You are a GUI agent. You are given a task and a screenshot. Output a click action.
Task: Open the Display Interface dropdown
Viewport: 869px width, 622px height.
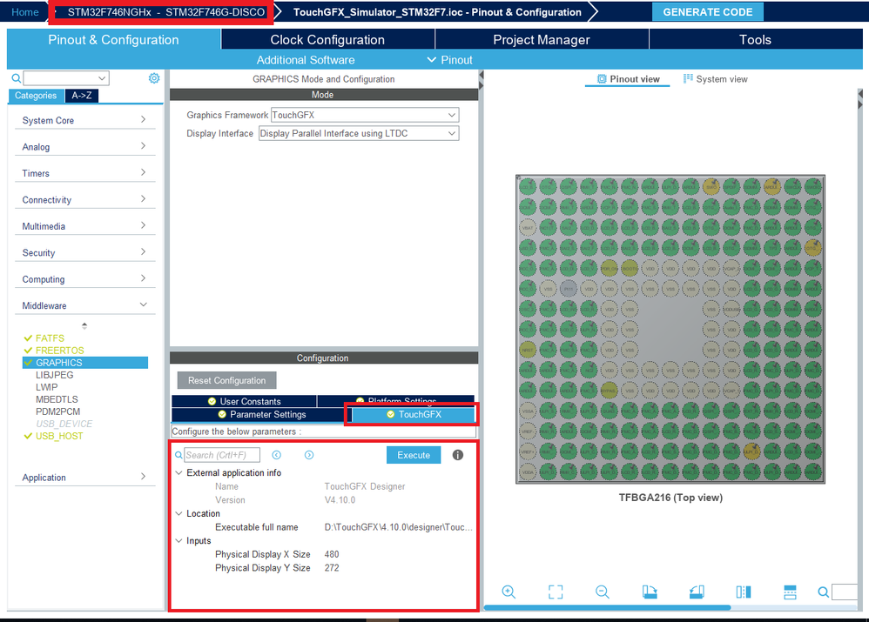(x=452, y=133)
